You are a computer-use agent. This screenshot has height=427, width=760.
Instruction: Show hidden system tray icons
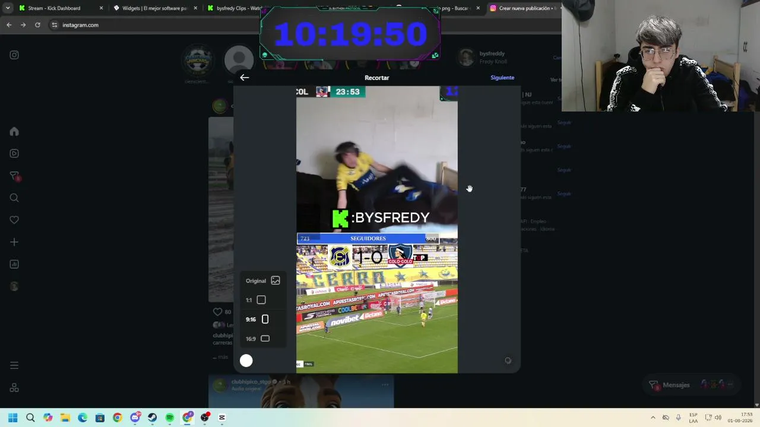pos(653,418)
